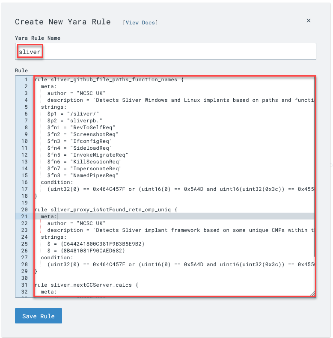Click the first author = "NCSC UK" line
The width and height of the screenshot is (333, 338).
click(76, 93)
